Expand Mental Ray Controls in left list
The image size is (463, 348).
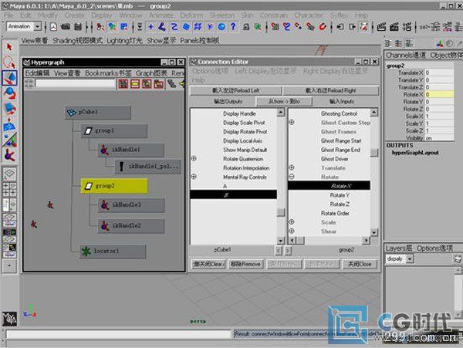point(194,177)
